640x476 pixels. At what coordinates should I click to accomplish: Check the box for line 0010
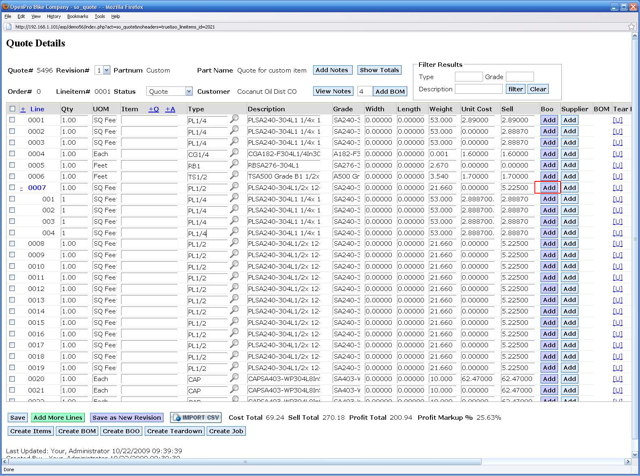tap(12, 266)
